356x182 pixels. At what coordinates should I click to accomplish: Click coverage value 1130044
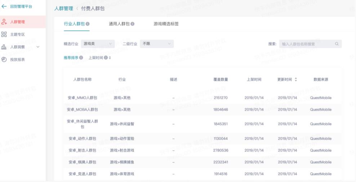point(221,139)
